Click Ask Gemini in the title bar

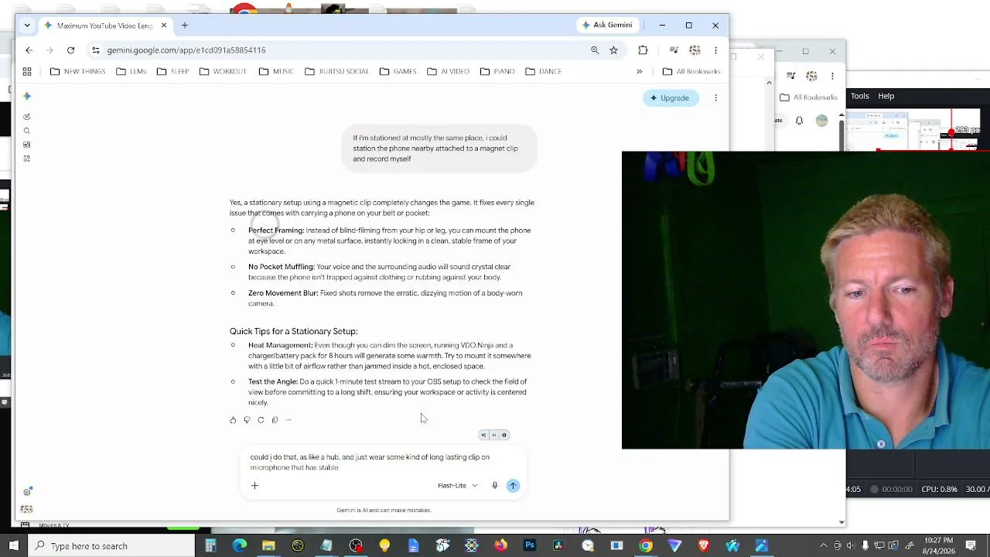606,25
